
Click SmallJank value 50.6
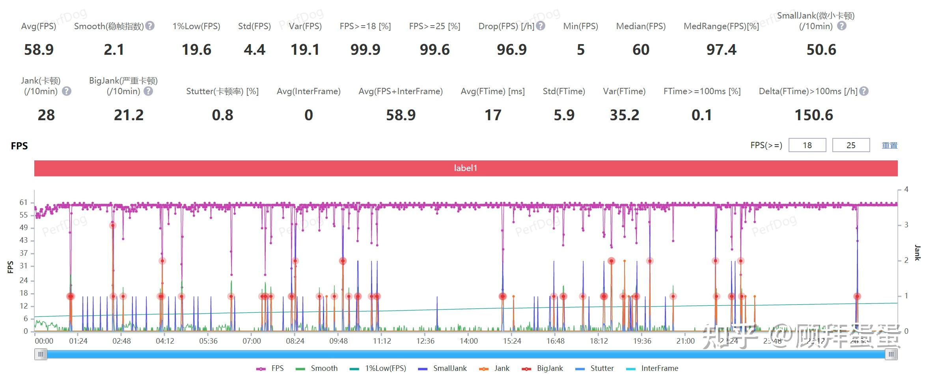pos(821,50)
